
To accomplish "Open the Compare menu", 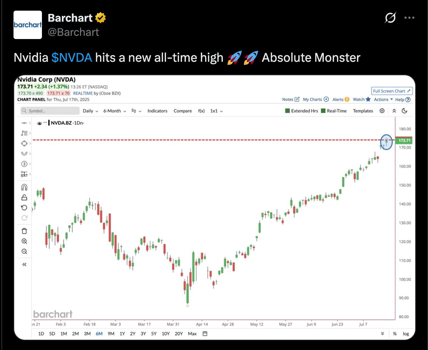I will [183, 111].
